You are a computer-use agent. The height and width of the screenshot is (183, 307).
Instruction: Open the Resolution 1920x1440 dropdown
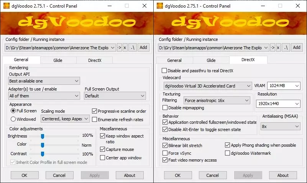[x=278, y=104]
